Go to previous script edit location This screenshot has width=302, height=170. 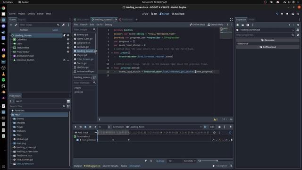227,25
